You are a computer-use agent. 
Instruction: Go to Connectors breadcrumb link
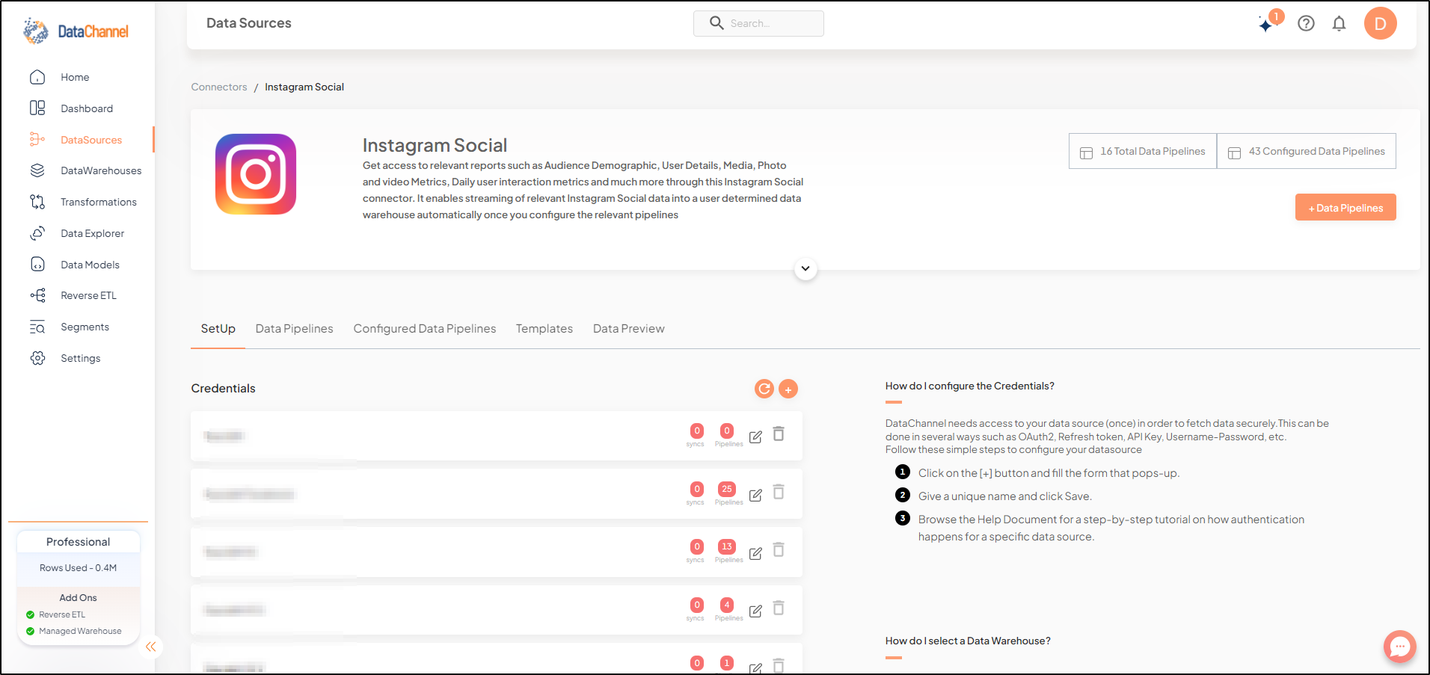(x=219, y=87)
